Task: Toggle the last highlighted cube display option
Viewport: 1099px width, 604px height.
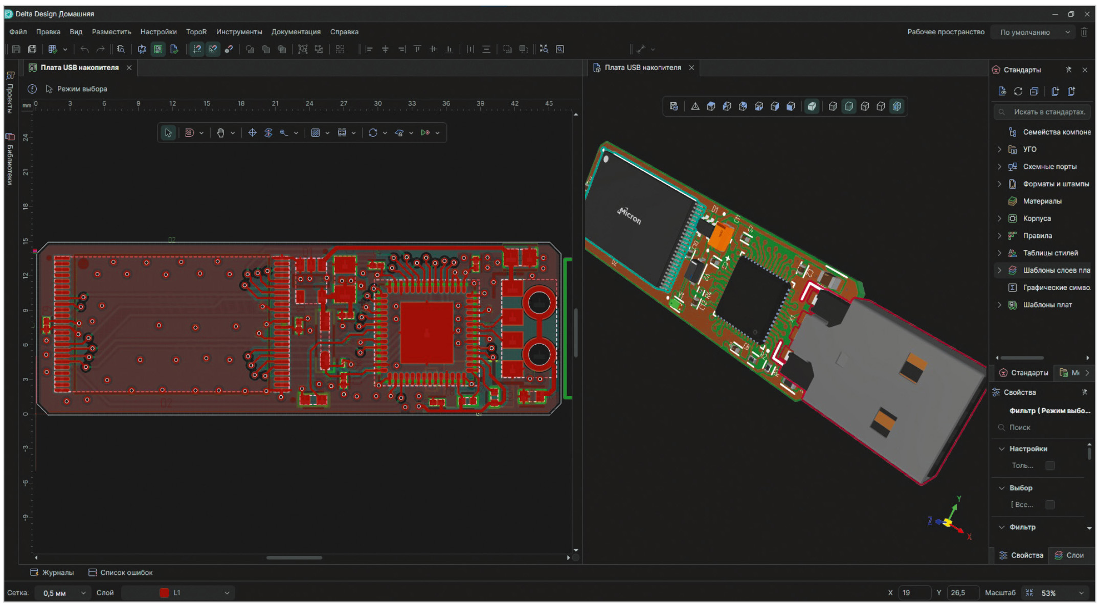Action: tap(897, 106)
